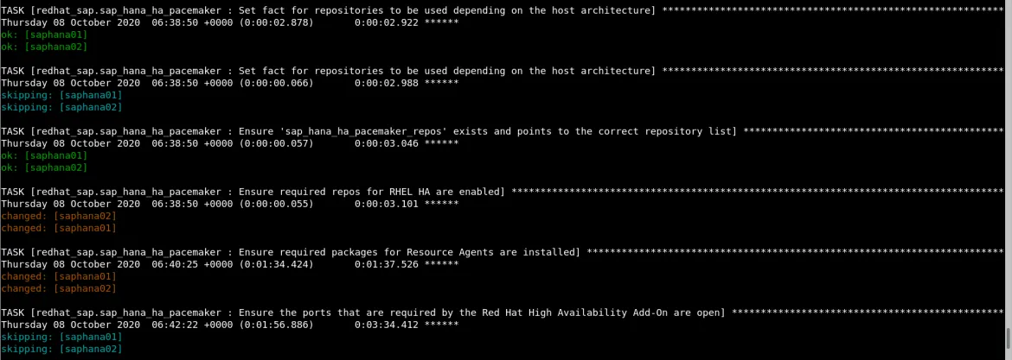Viewport: 1012px width, 360px height.
Task: Click the line with elapsed time 0:00:03.101
Action: pyautogui.click(x=230, y=204)
